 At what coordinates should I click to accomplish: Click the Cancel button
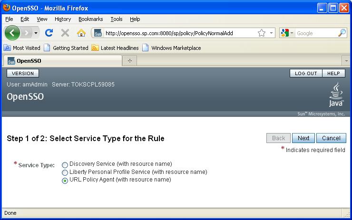pyautogui.click(x=331, y=138)
